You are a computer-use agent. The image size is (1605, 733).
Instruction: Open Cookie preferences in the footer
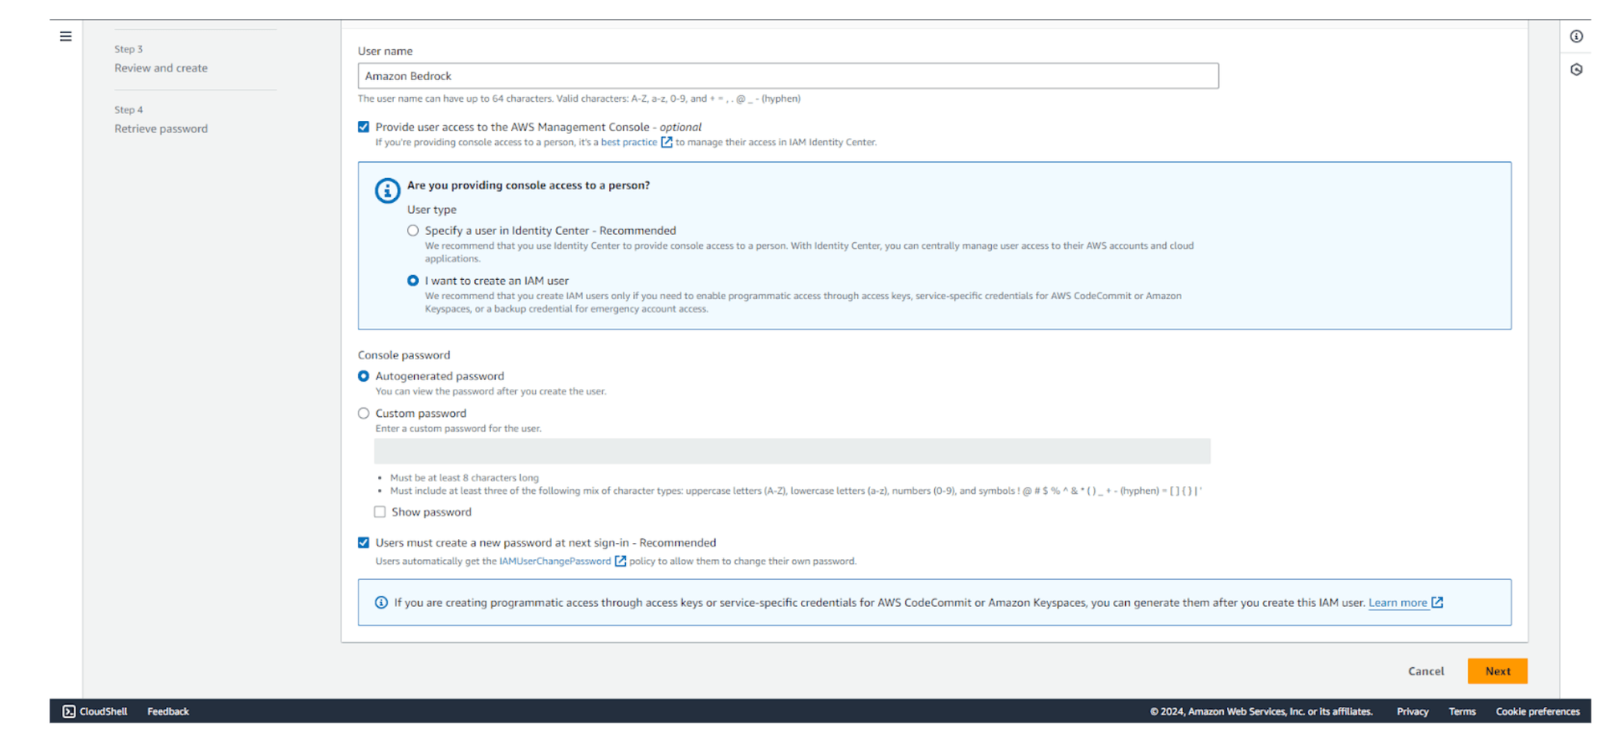pyautogui.click(x=1537, y=711)
